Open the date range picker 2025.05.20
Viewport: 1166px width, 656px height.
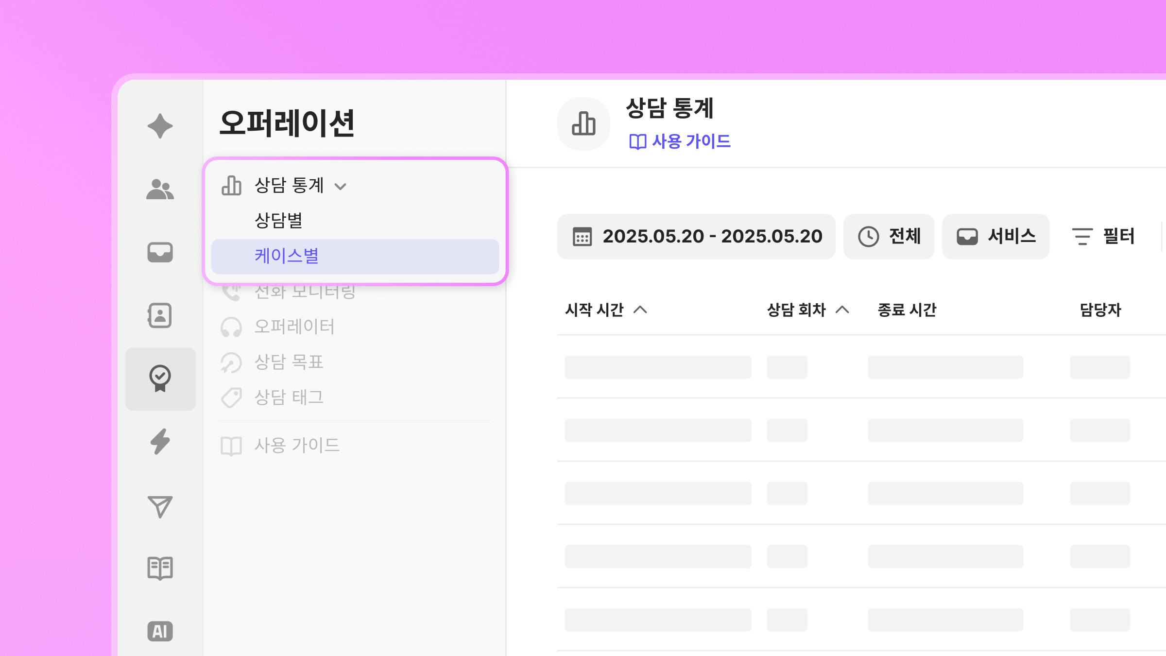coord(696,237)
